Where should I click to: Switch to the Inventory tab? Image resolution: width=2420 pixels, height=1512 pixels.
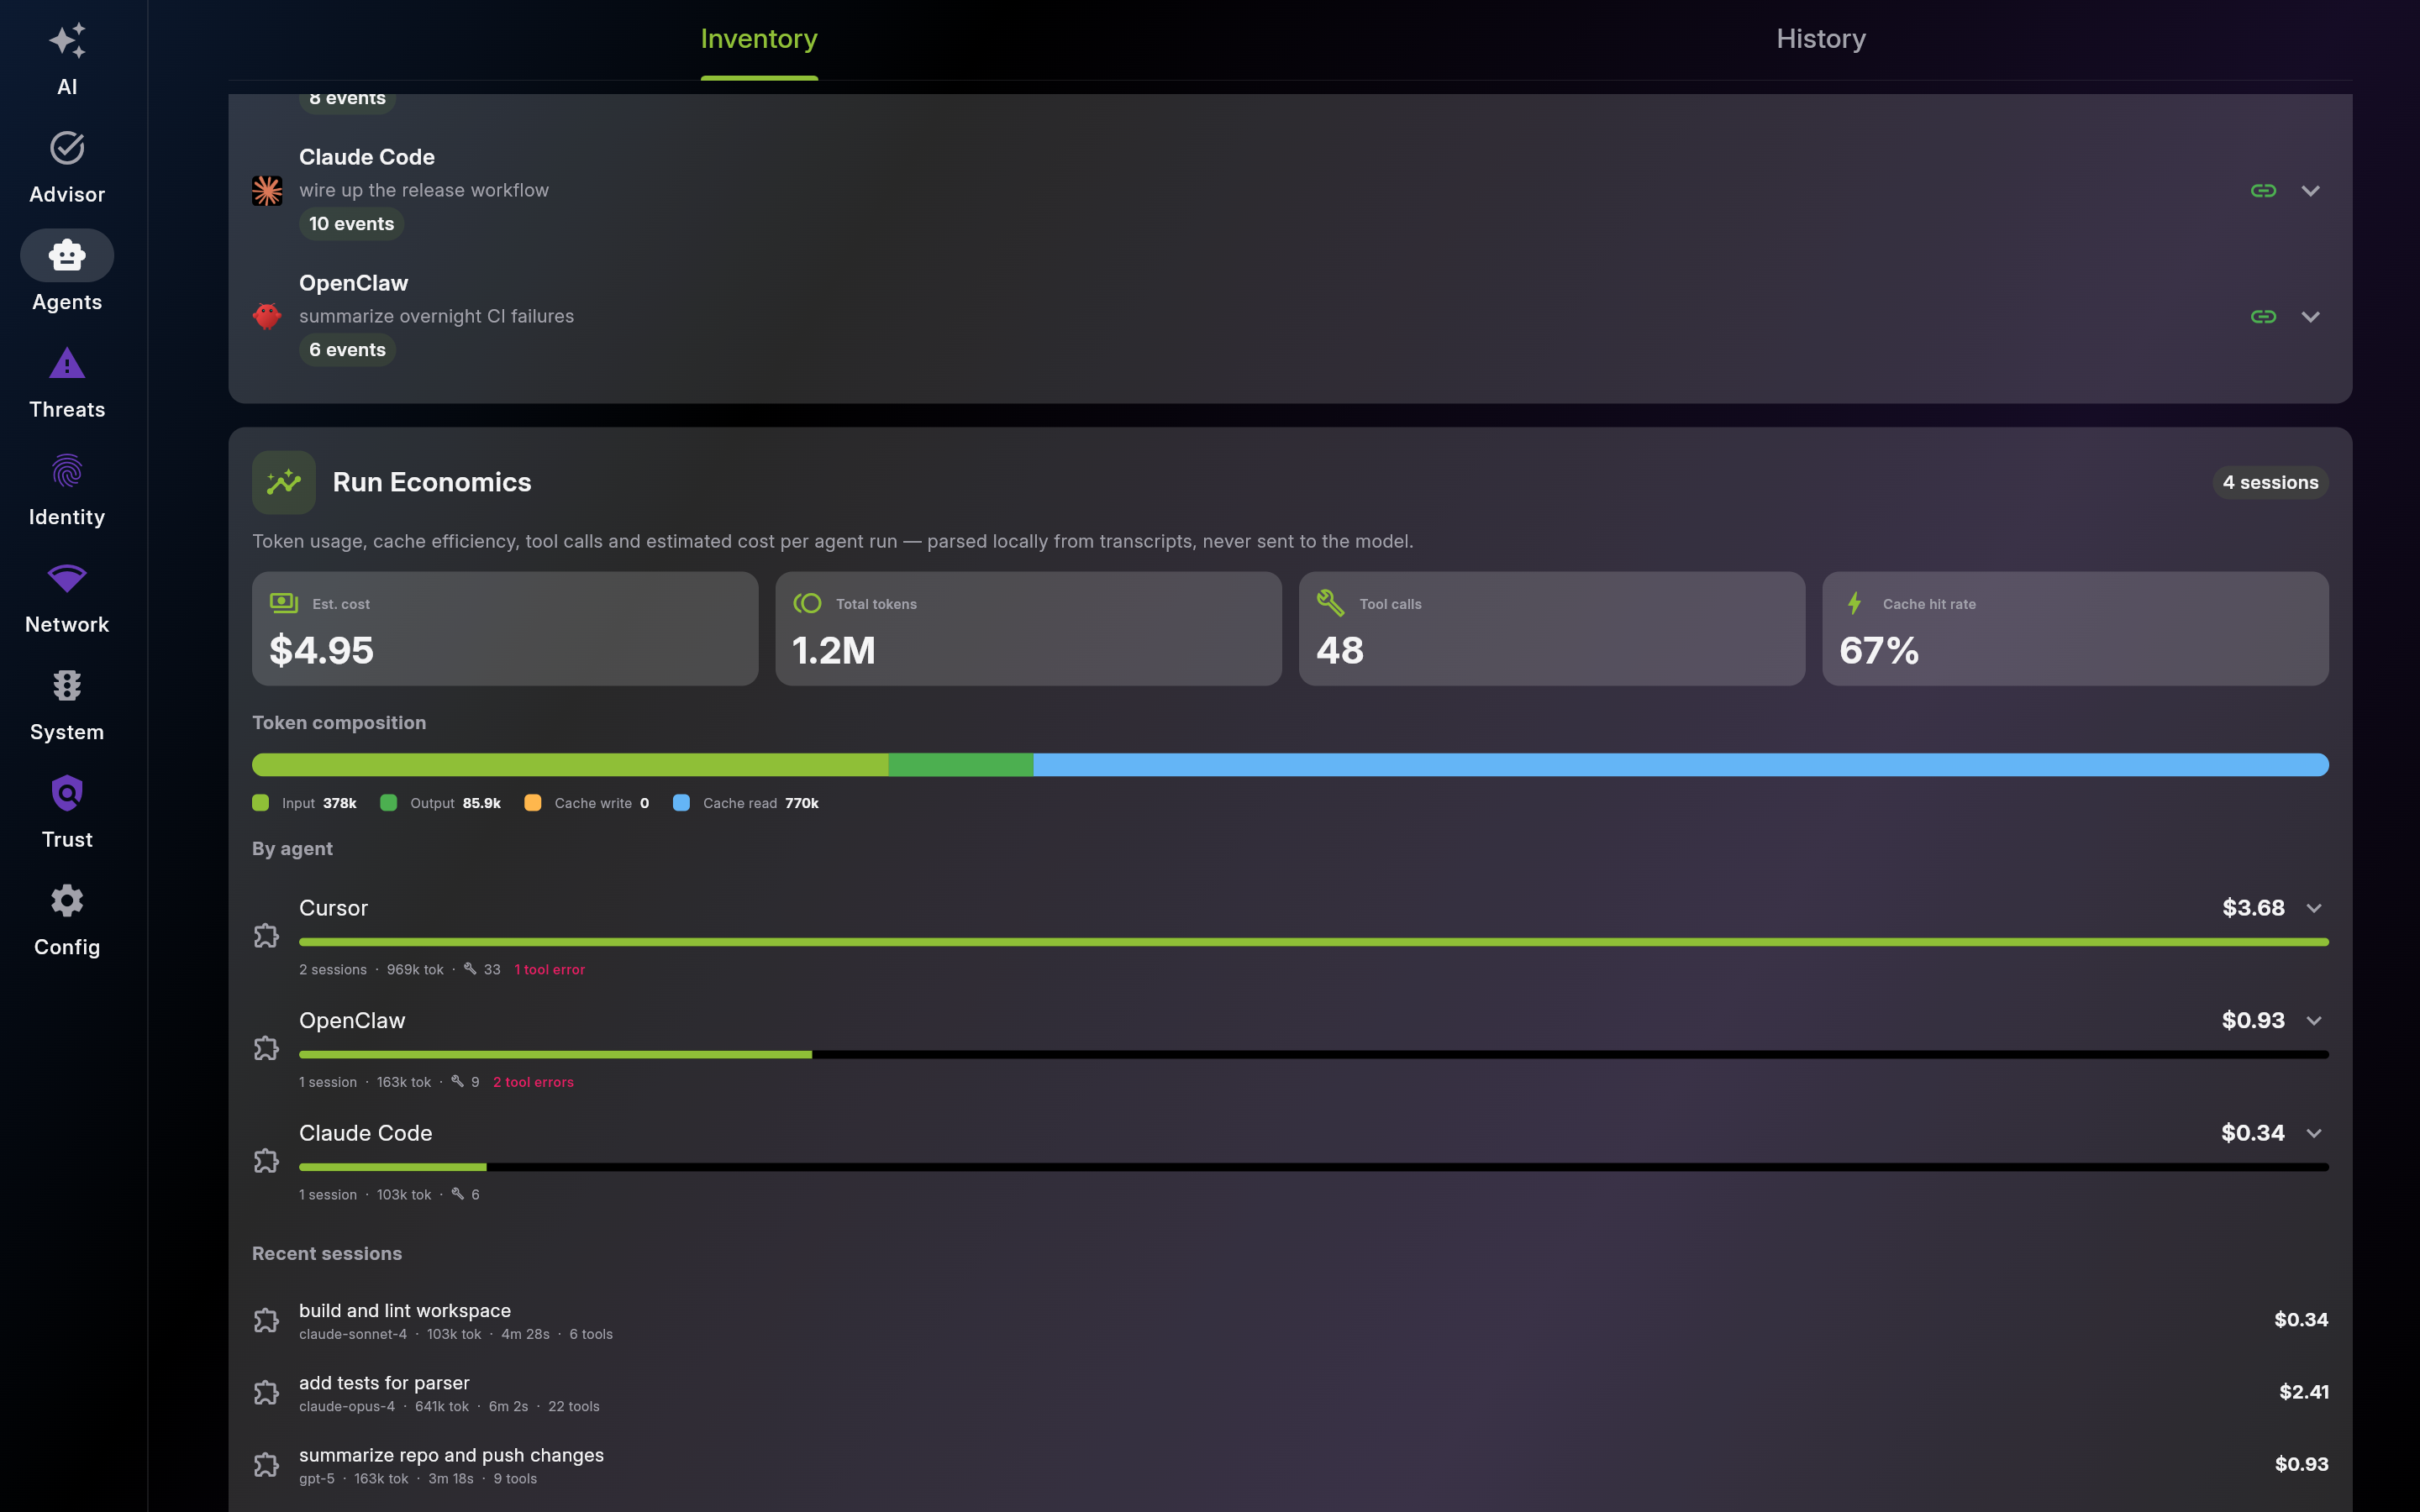[759, 39]
